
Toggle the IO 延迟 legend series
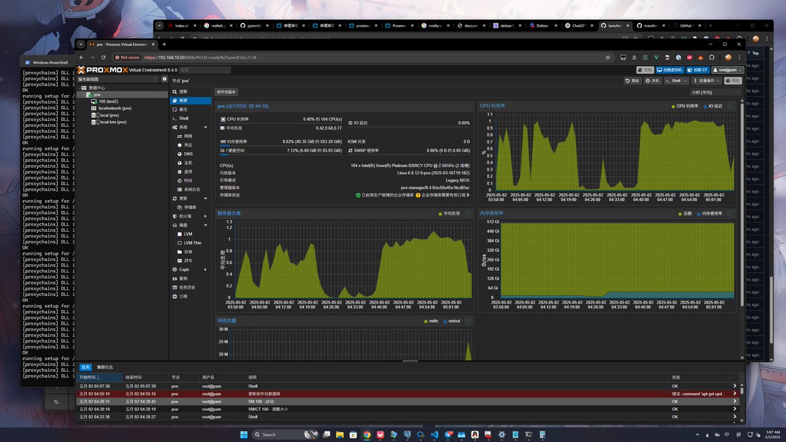click(712, 105)
